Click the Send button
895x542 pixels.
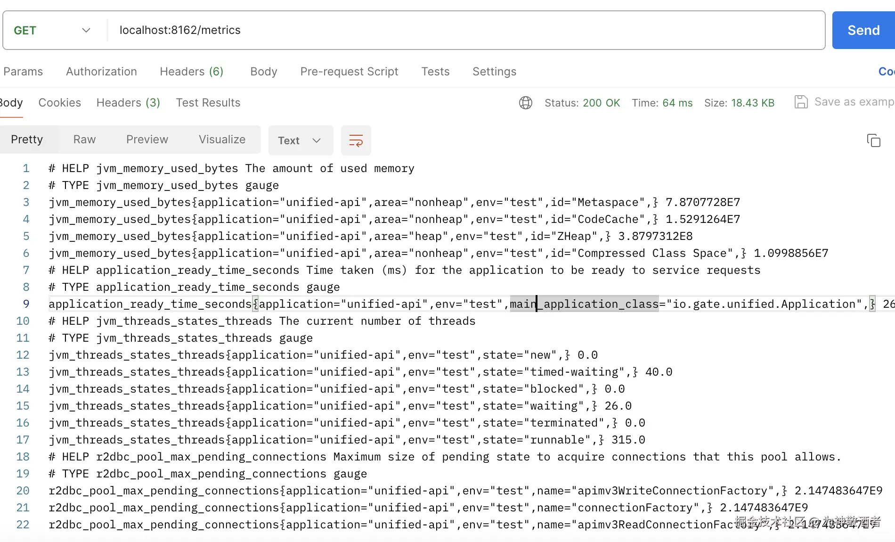863,31
